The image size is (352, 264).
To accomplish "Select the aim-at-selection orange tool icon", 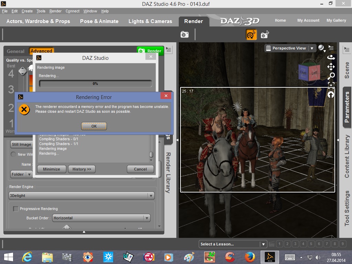I will [x=251, y=35].
